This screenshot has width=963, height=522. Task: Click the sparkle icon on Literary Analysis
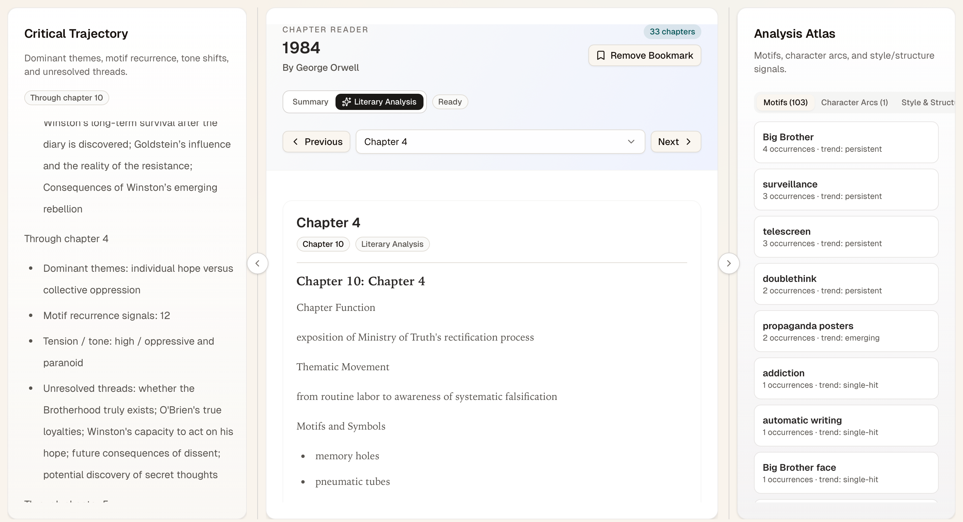[346, 102]
